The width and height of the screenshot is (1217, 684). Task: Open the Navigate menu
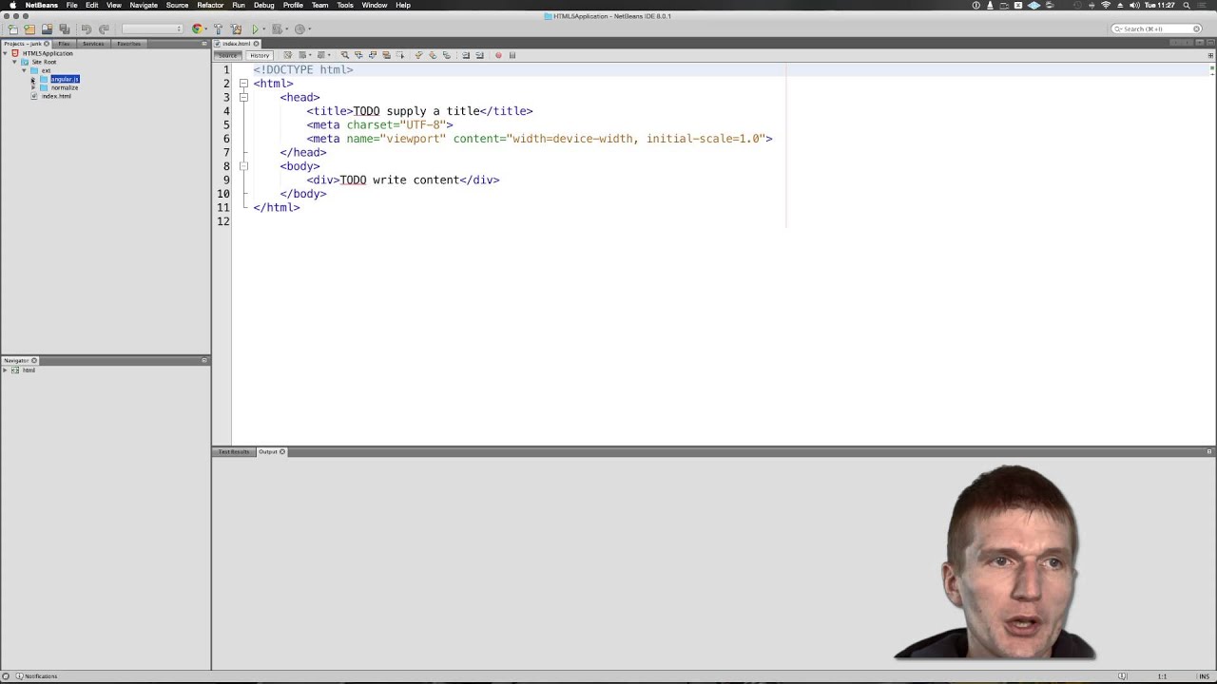[144, 5]
